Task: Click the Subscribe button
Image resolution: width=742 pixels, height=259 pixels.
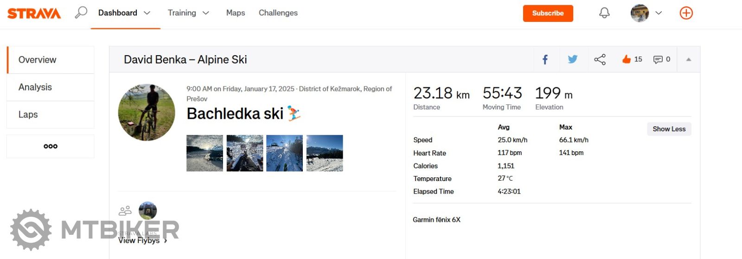Action: (x=548, y=13)
